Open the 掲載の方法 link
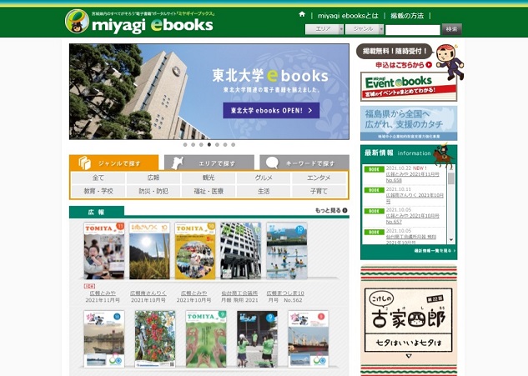This screenshot has width=528, height=376. (407, 16)
